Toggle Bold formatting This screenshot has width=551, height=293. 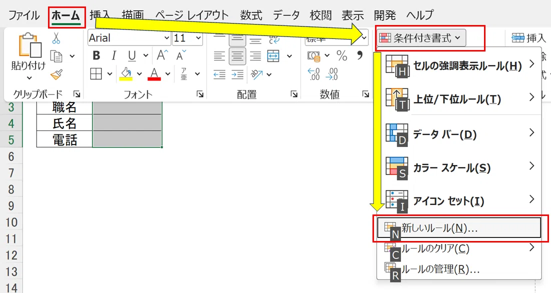coord(96,55)
